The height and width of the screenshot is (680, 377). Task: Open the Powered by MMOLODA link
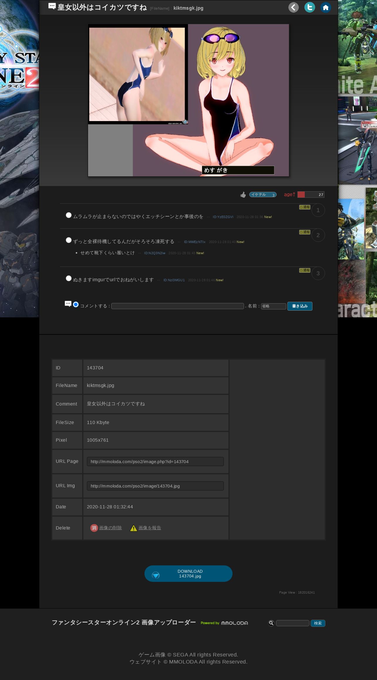(x=224, y=623)
